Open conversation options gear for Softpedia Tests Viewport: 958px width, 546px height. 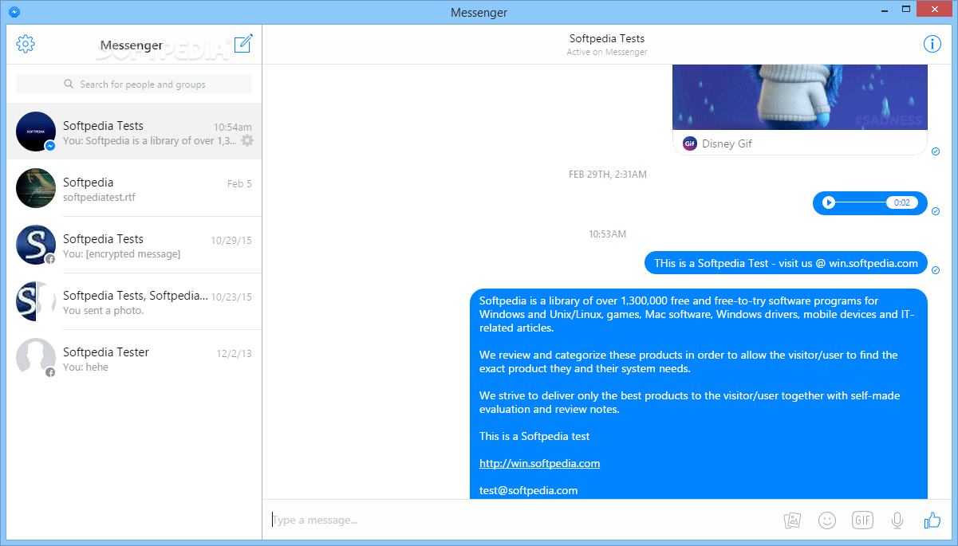247,140
